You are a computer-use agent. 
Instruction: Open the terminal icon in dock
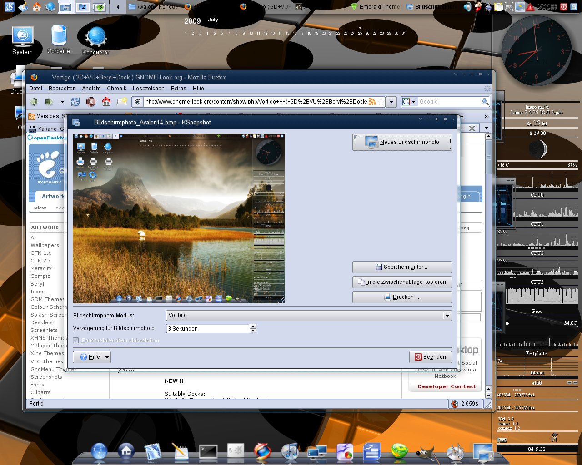tap(208, 452)
